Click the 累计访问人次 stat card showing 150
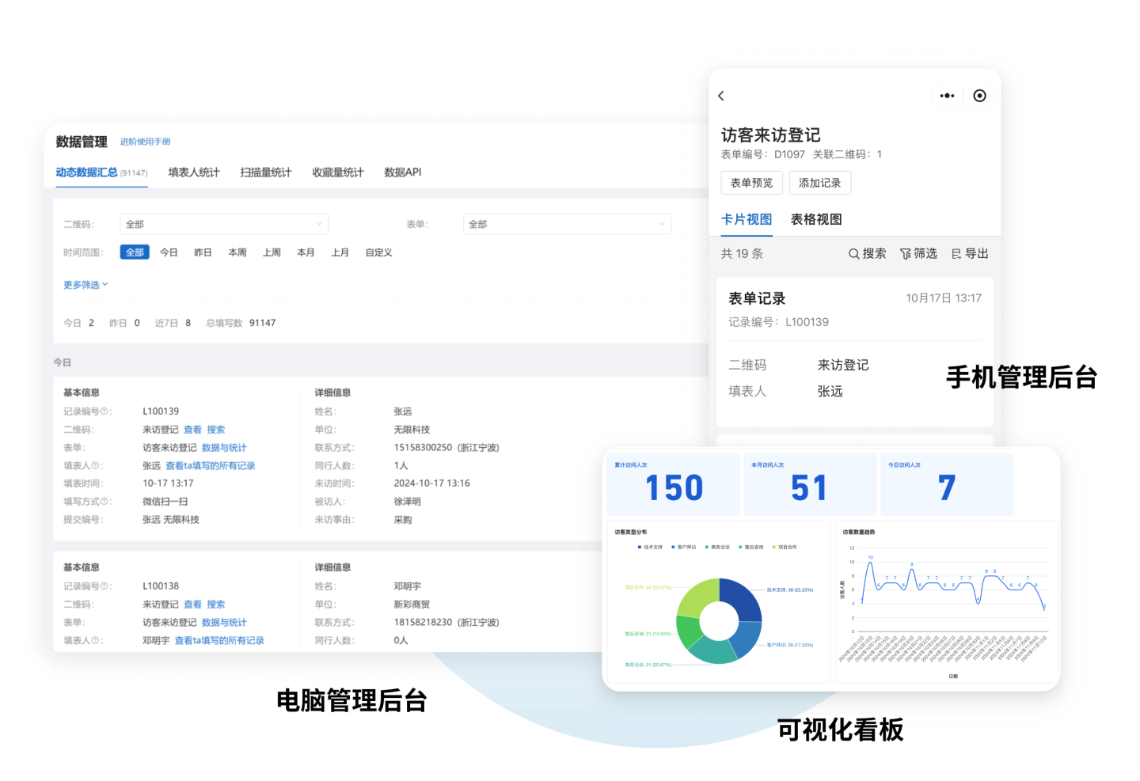 [x=674, y=483]
